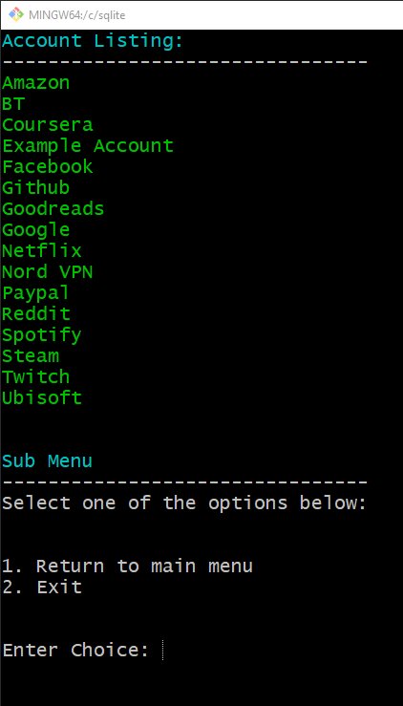This screenshot has height=706, width=403.
Task: Click the Ubisoft entry in listing
Action: [42, 398]
